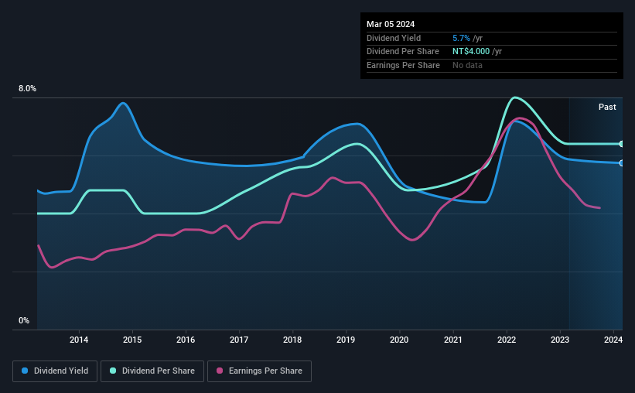Click the NT$4.000 dividend per share value
The image size is (635, 393).
click(x=471, y=52)
